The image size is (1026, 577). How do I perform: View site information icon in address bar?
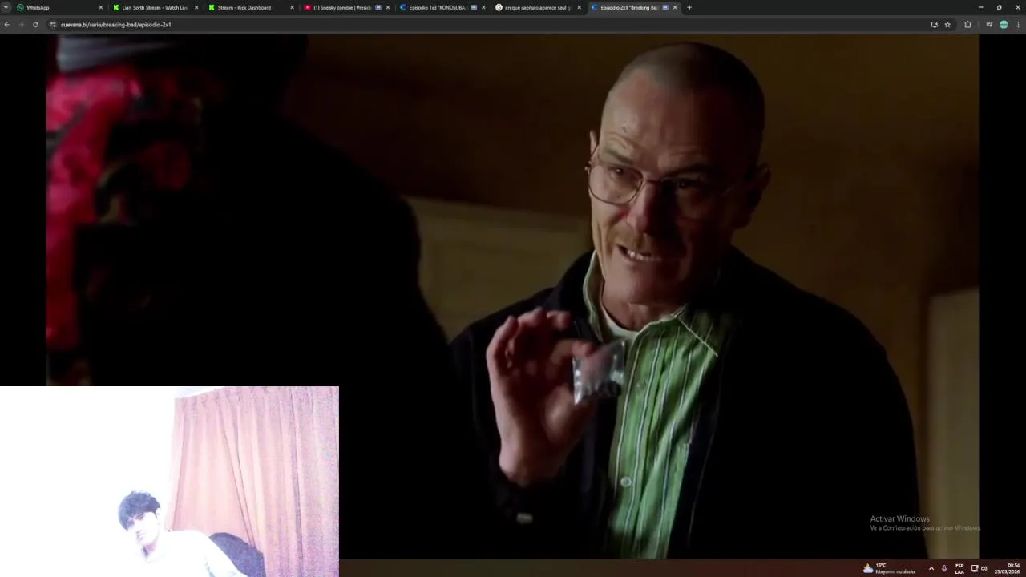(53, 24)
